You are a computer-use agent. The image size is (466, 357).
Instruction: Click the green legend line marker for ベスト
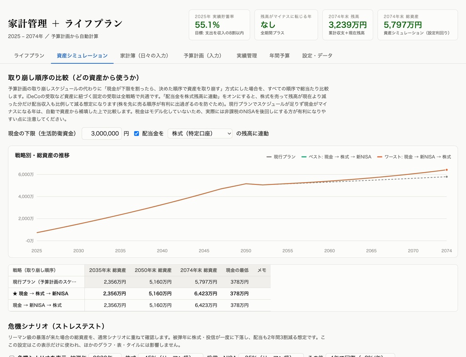click(304, 157)
